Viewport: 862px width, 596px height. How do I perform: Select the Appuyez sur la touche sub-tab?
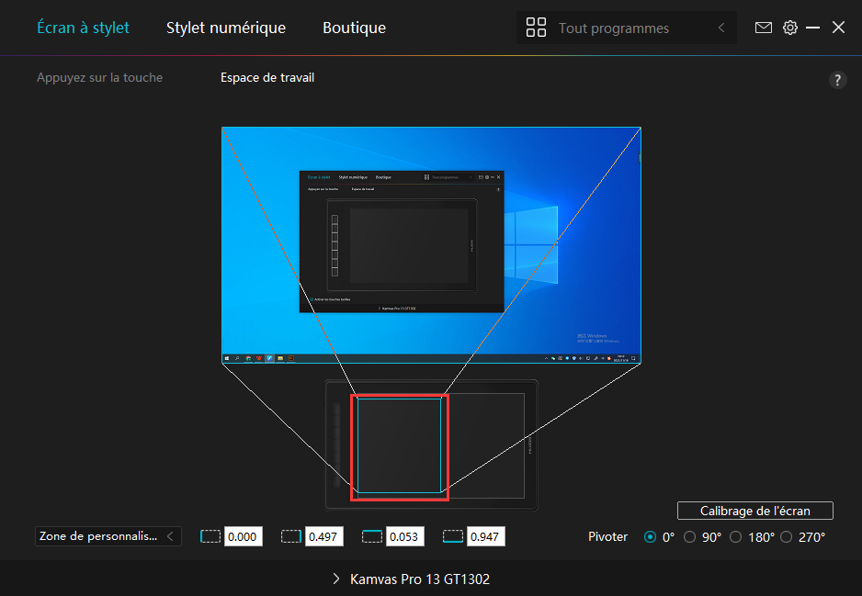click(x=99, y=77)
